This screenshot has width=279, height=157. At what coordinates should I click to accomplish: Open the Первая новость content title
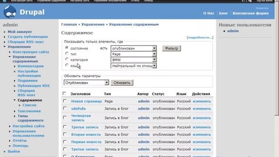(x=86, y=142)
